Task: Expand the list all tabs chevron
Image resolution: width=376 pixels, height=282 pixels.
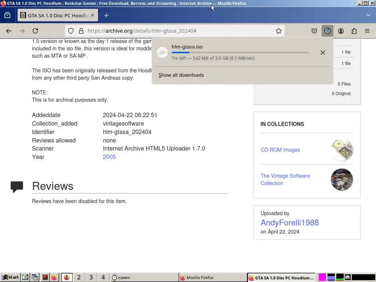Action: point(369,15)
